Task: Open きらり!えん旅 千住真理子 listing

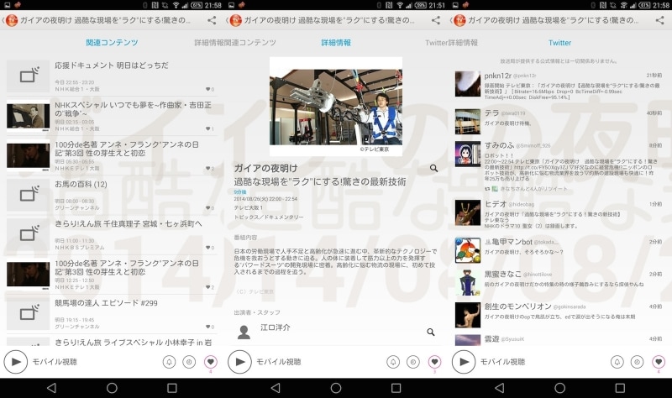Action: pyautogui.click(x=112, y=235)
